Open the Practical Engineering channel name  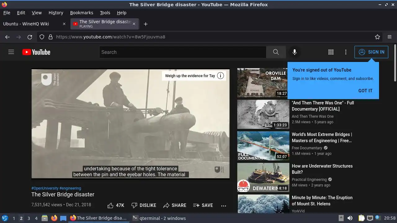(309, 180)
